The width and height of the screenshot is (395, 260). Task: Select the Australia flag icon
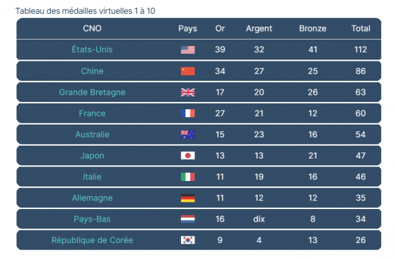pos(188,134)
